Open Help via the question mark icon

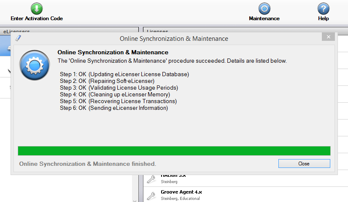point(323,8)
